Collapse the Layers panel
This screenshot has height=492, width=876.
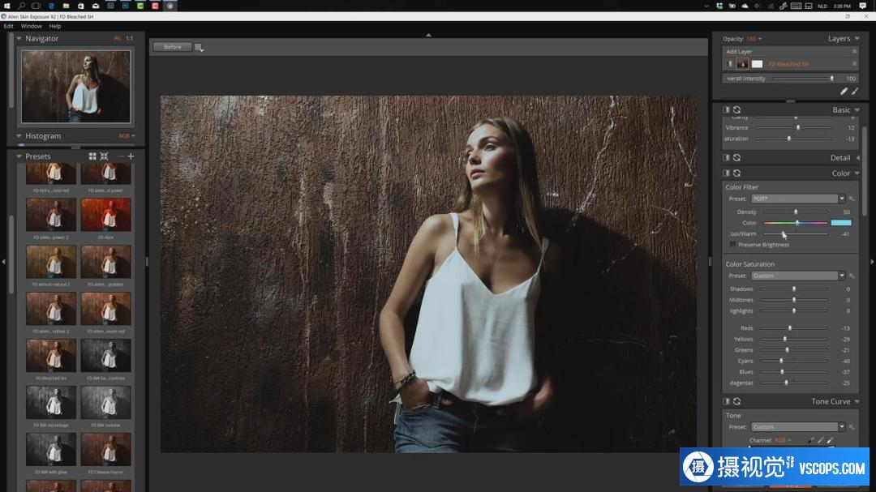857,39
